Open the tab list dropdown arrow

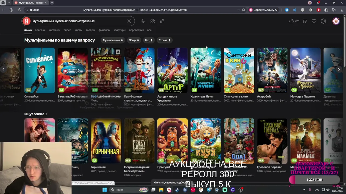9,3
